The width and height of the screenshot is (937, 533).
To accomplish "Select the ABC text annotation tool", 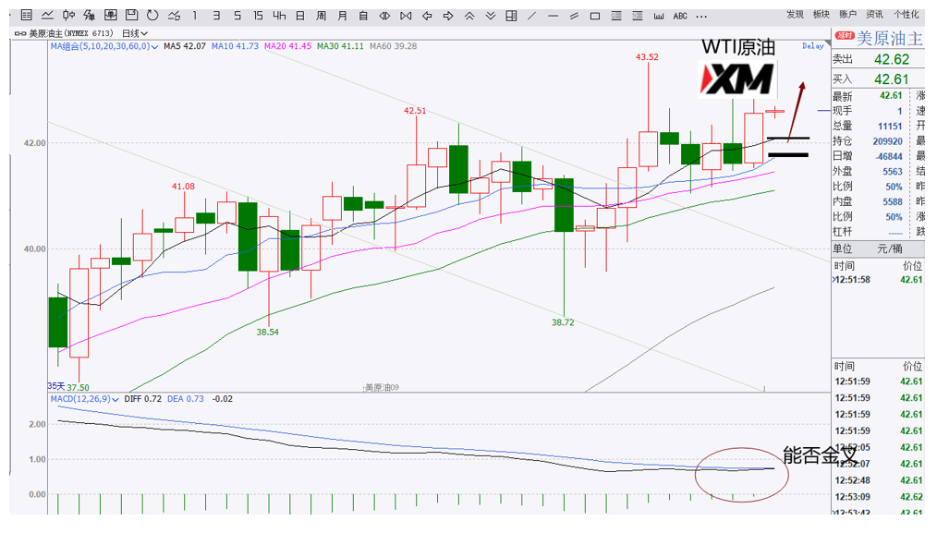I will (x=680, y=16).
